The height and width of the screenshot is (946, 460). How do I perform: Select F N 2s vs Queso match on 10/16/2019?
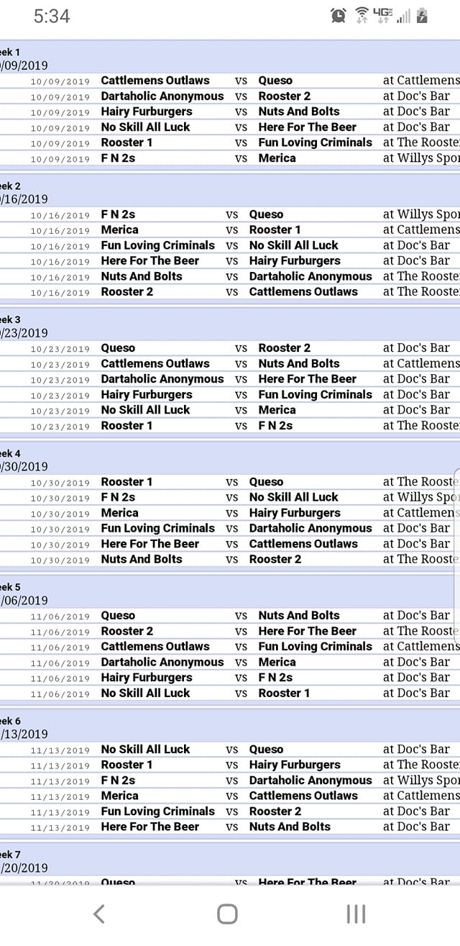[230, 214]
